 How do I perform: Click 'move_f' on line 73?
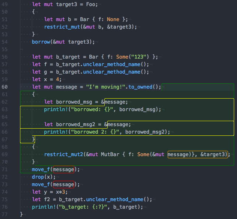pos(41,185)
